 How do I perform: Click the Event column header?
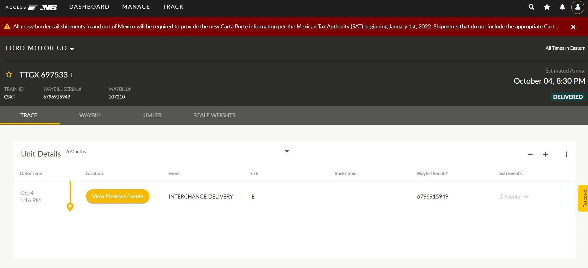click(x=174, y=174)
